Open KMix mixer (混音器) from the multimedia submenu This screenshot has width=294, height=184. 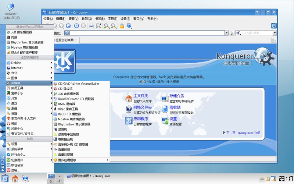pos(68,104)
